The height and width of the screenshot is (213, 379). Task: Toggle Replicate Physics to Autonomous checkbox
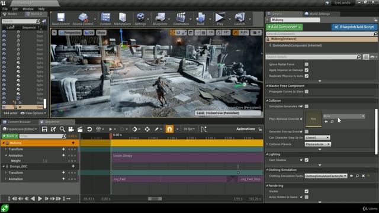pyautogui.click(x=307, y=76)
